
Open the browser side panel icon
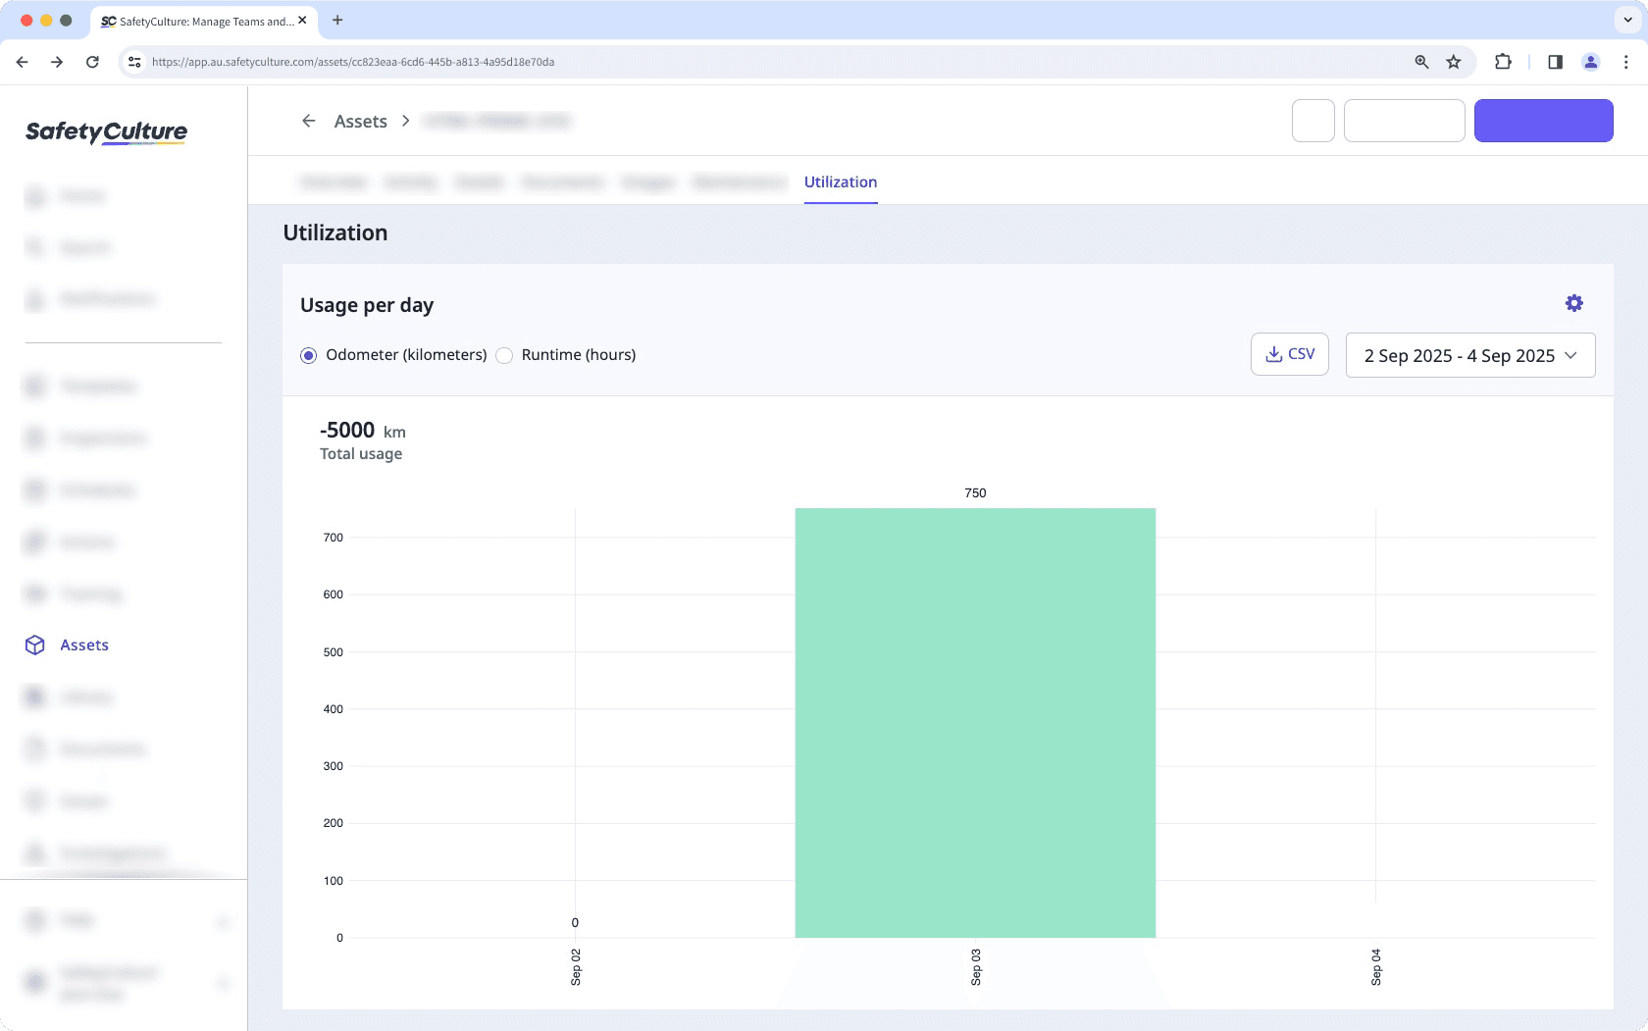[x=1555, y=62]
